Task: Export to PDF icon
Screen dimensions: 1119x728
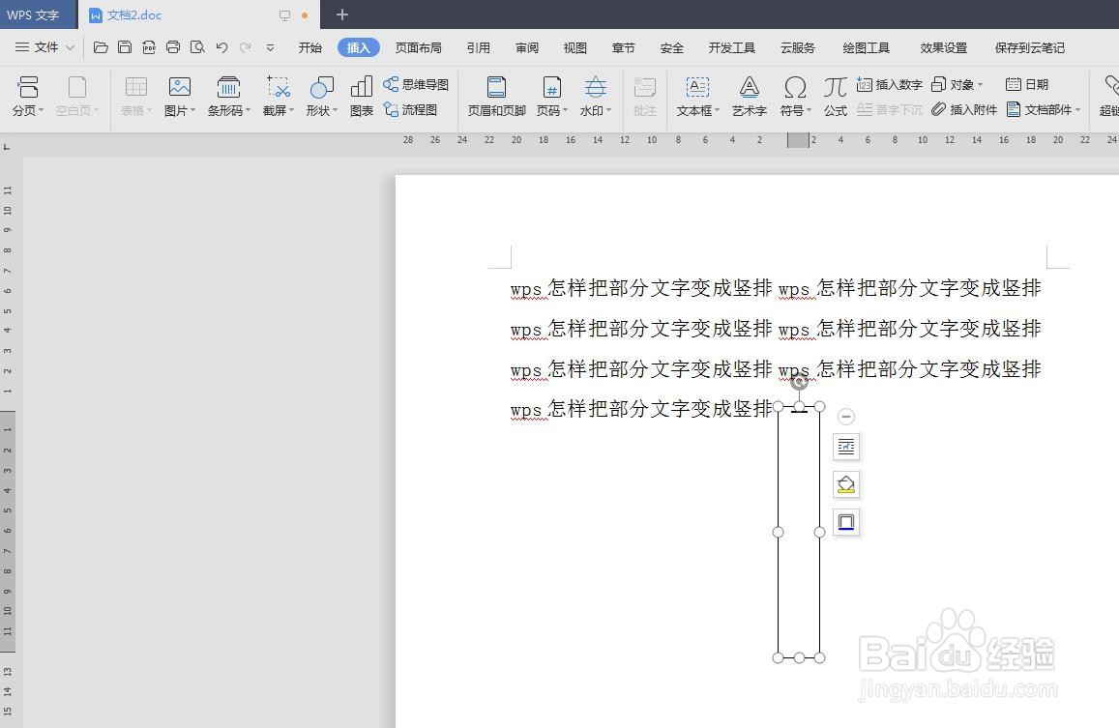Action: point(148,47)
